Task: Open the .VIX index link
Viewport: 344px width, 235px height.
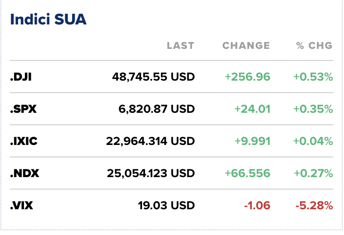Action: [21, 205]
